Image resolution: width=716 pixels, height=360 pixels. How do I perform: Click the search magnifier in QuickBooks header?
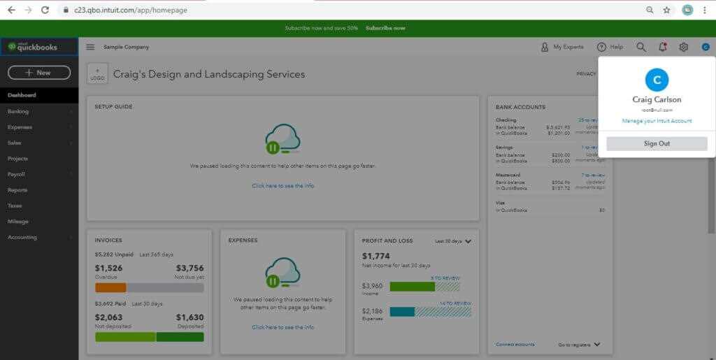pyautogui.click(x=641, y=47)
